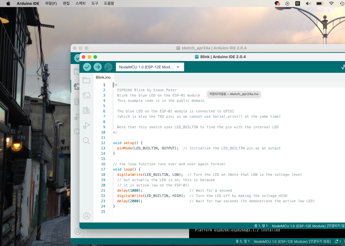Click the account profile icon in Blink sidebar
Viewport: 345px width, 246px height.
coord(87,216)
